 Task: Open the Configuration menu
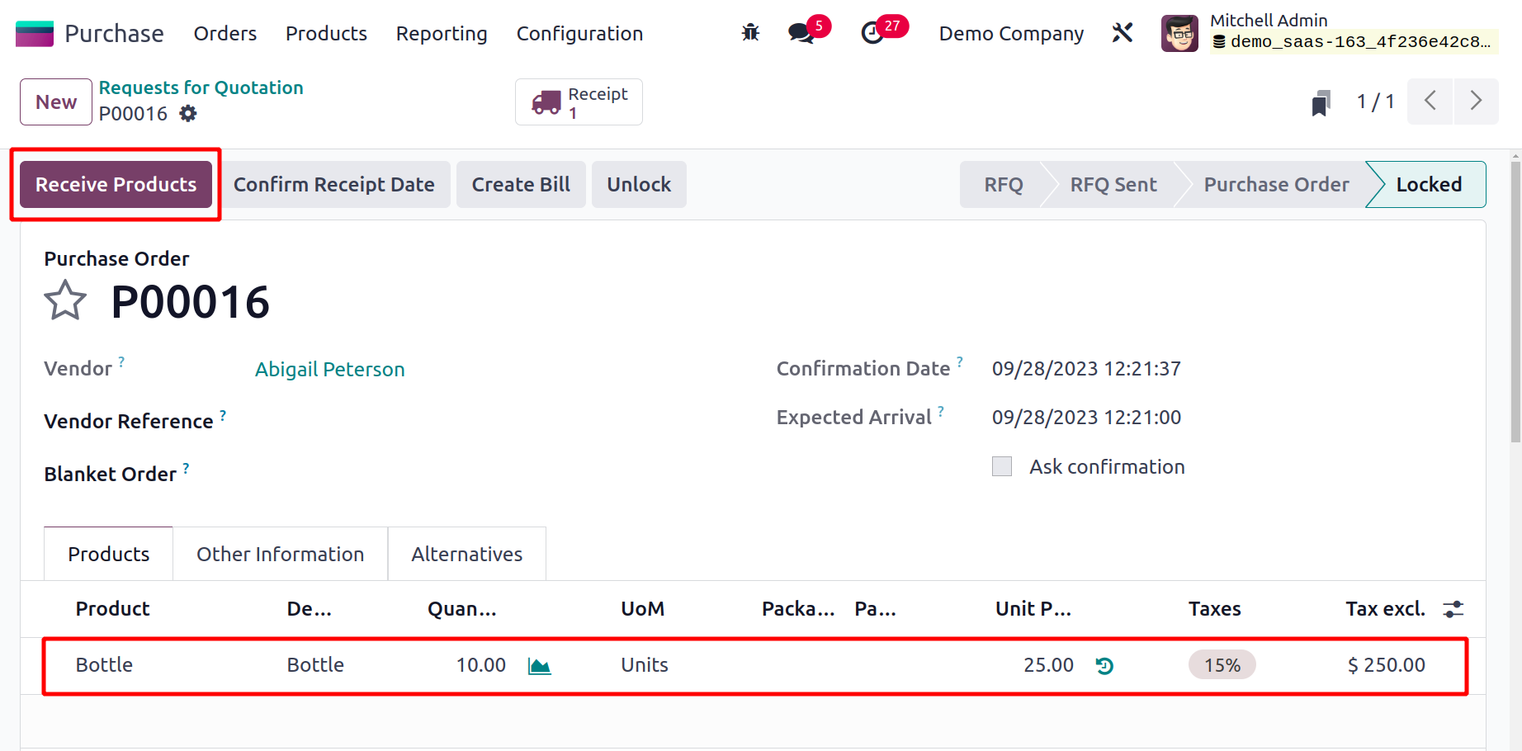tap(579, 34)
